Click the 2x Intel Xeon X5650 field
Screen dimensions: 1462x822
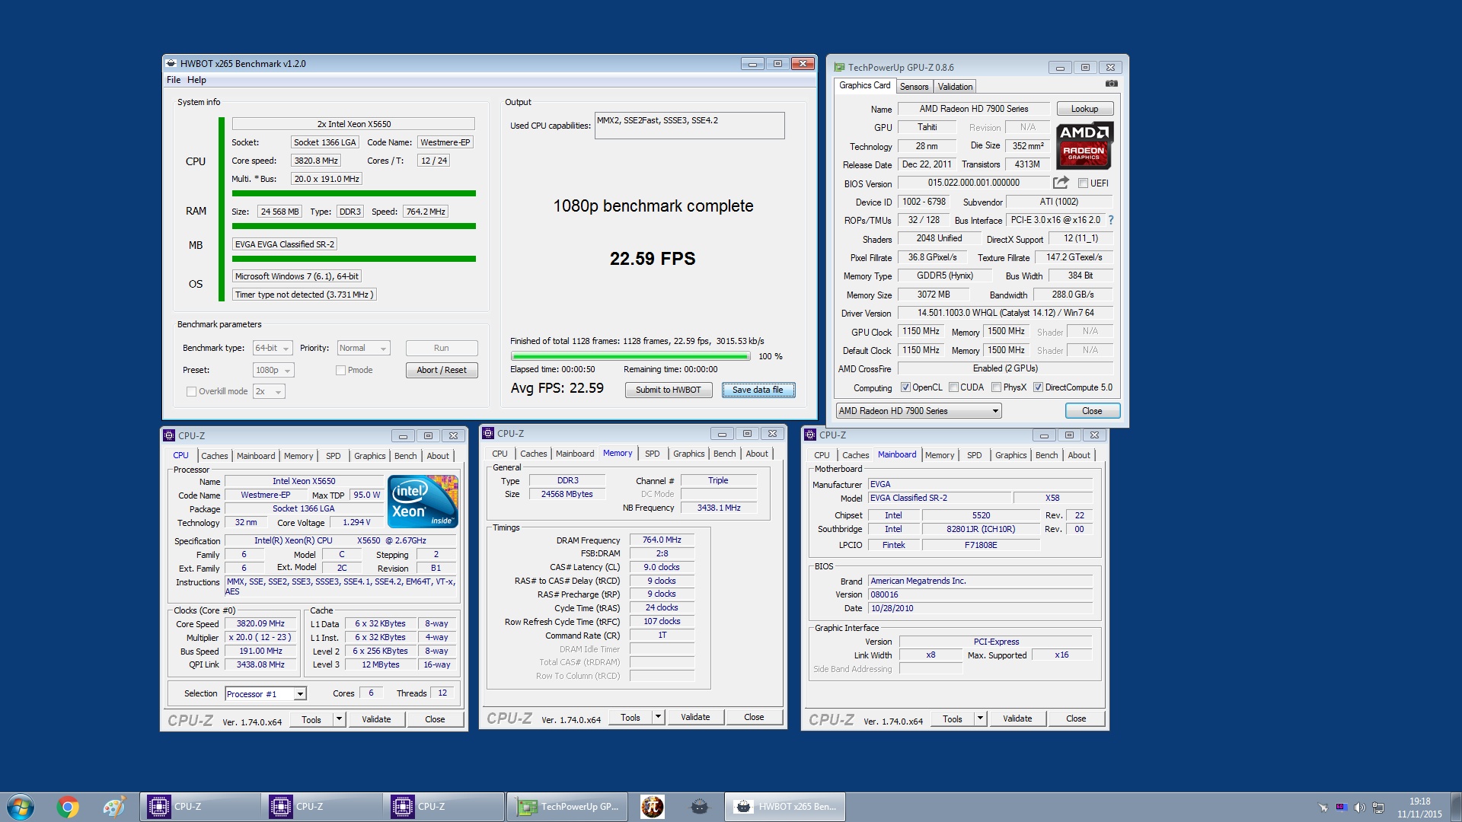[353, 124]
